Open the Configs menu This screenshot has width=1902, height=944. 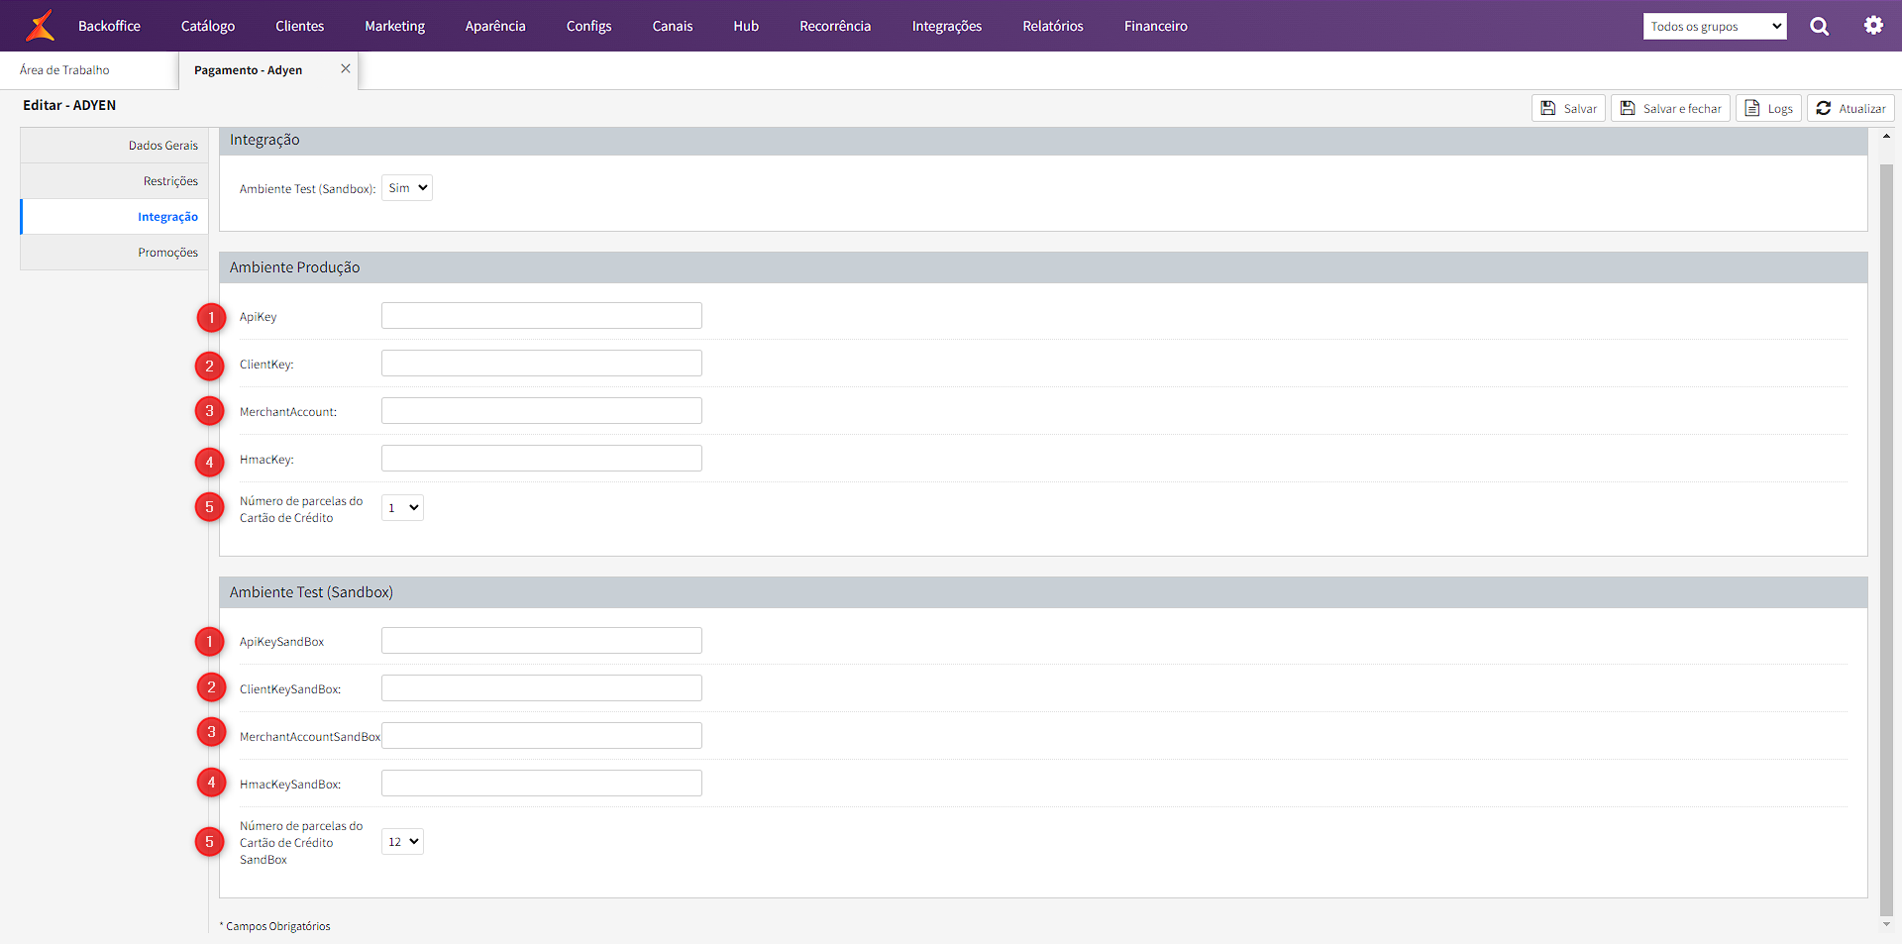tap(588, 26)
